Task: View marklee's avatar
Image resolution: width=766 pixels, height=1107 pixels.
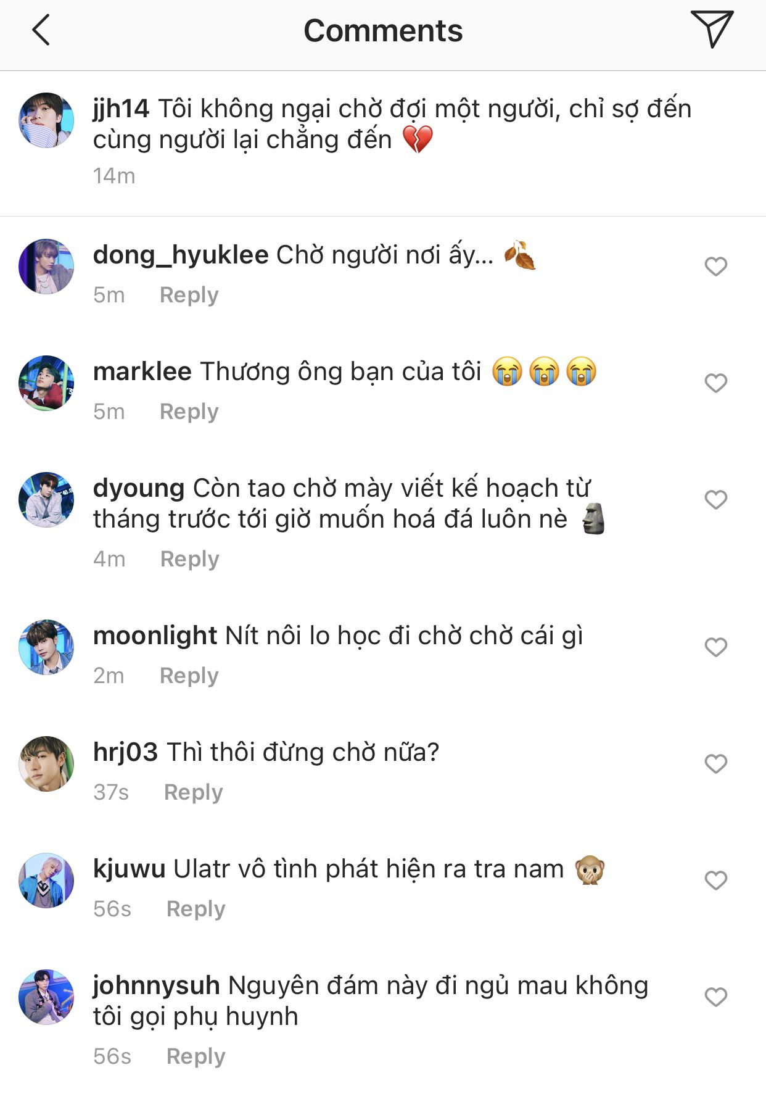Action: coord(46,383)
